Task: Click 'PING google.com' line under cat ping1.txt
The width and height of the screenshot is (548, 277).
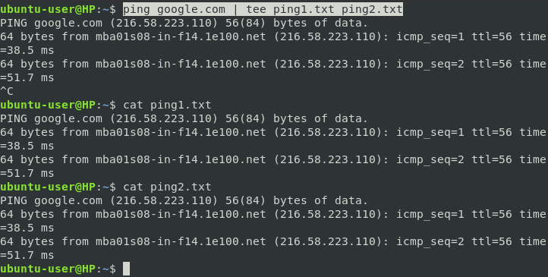Action: (184, 118)
